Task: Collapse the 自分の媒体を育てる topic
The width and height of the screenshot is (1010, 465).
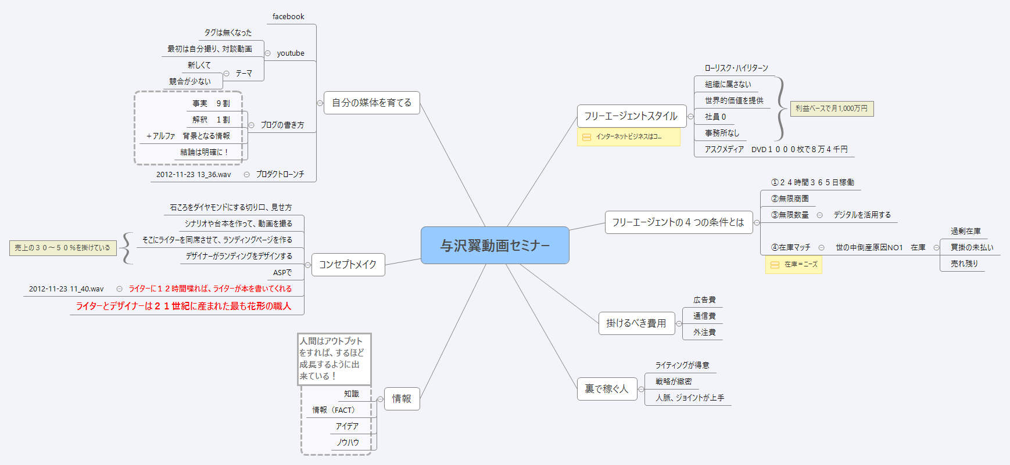Action: point(320,103)
